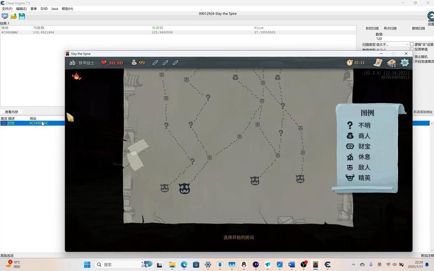The image size is (434, 271).
Task: Open the 帮助(H) menu
Action: 67,9
